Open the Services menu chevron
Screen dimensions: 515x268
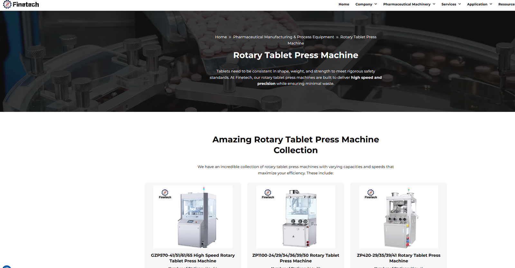click(x=460, y=4)
